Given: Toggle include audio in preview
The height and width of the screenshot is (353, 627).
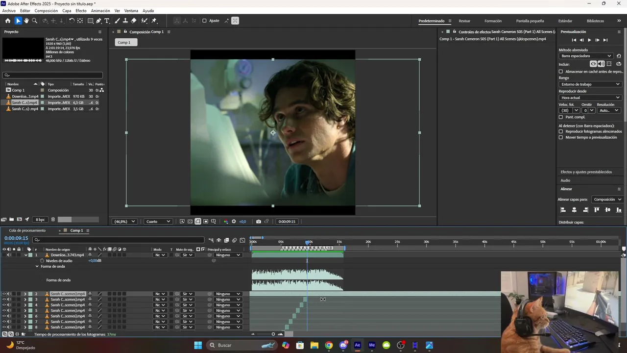Looking at the screenshot, I should coord(601,64).
